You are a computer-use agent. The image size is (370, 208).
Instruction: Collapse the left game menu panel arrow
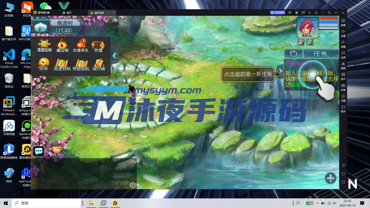[x=115, y=56]
